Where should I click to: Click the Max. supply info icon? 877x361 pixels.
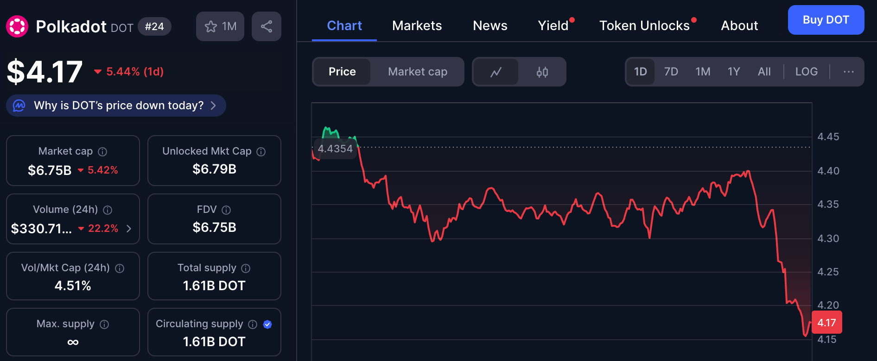pyautogui.click(x=104, y=324)
